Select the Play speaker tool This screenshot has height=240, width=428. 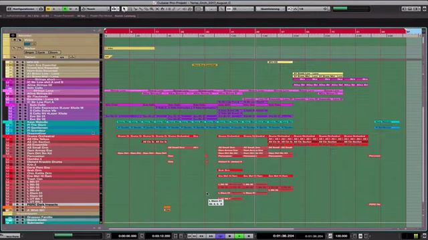(185, 9)
